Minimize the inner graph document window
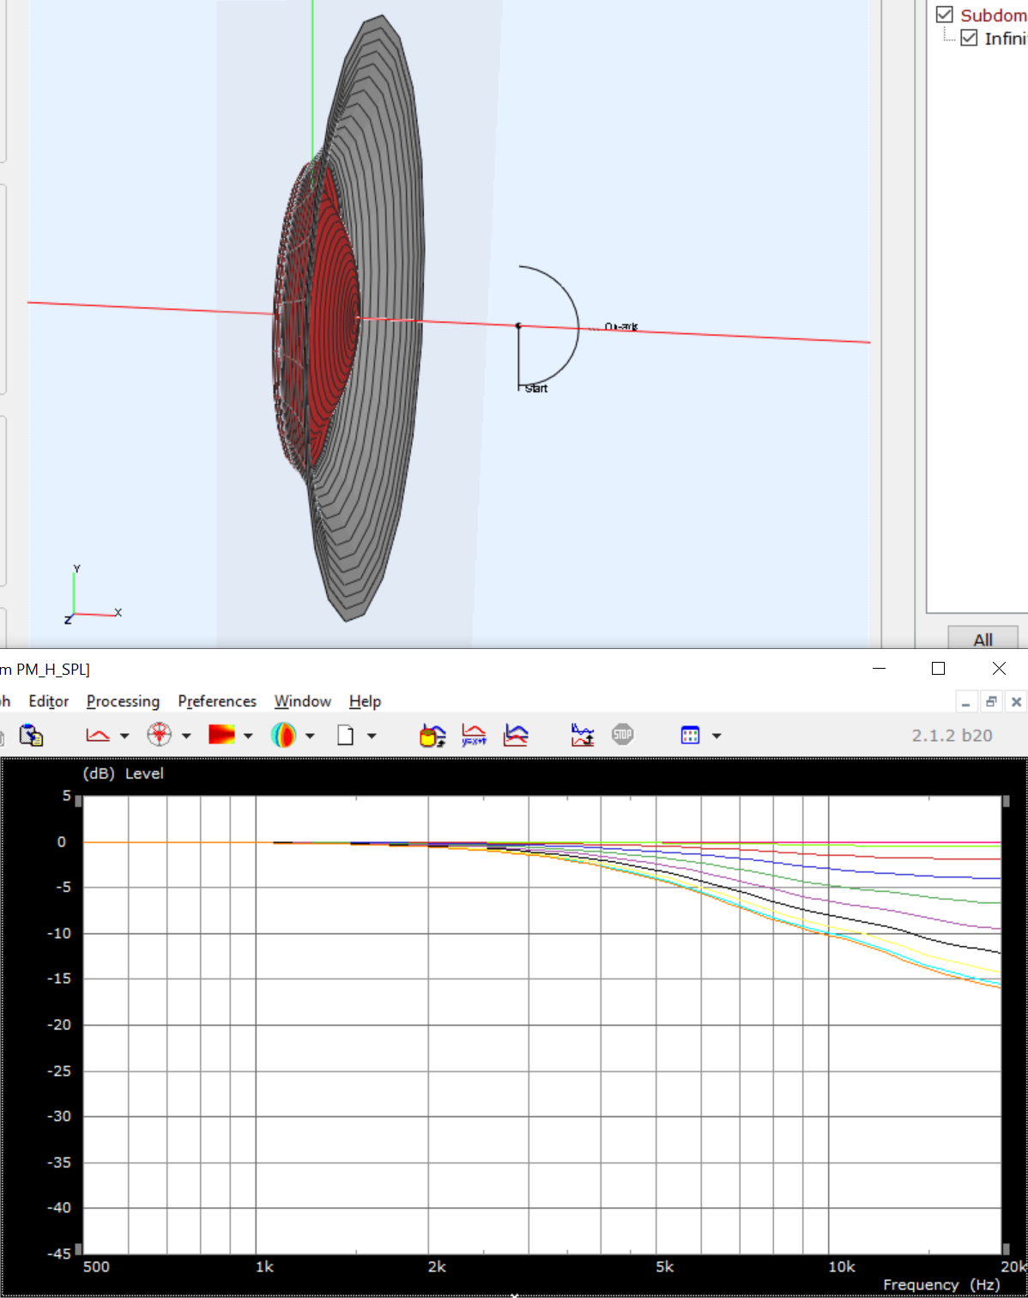 pyautogui.click(x=966, y=702)
